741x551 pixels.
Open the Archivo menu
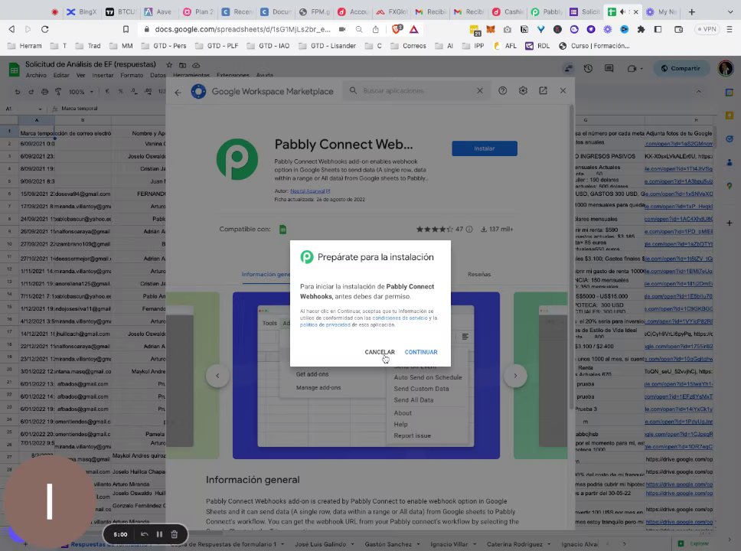[36, 75]
